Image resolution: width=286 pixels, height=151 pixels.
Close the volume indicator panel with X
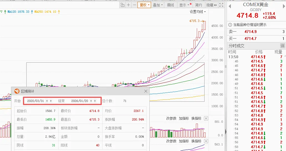coord(206,119)
